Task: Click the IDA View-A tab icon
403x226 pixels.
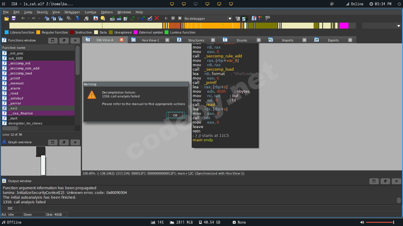Action: pos(88,40)
